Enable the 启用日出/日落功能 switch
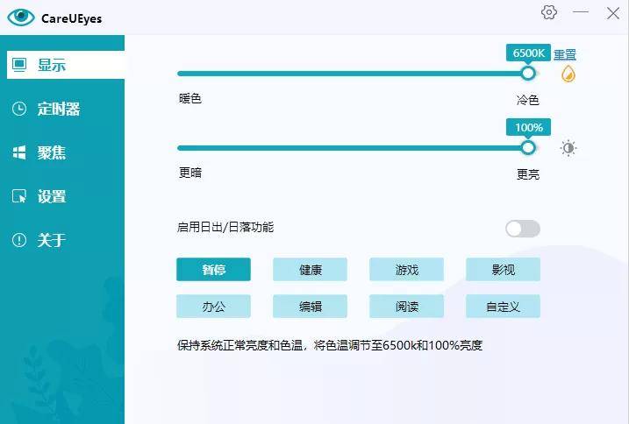This screenshot has height=424, width=629. (522, 229)
